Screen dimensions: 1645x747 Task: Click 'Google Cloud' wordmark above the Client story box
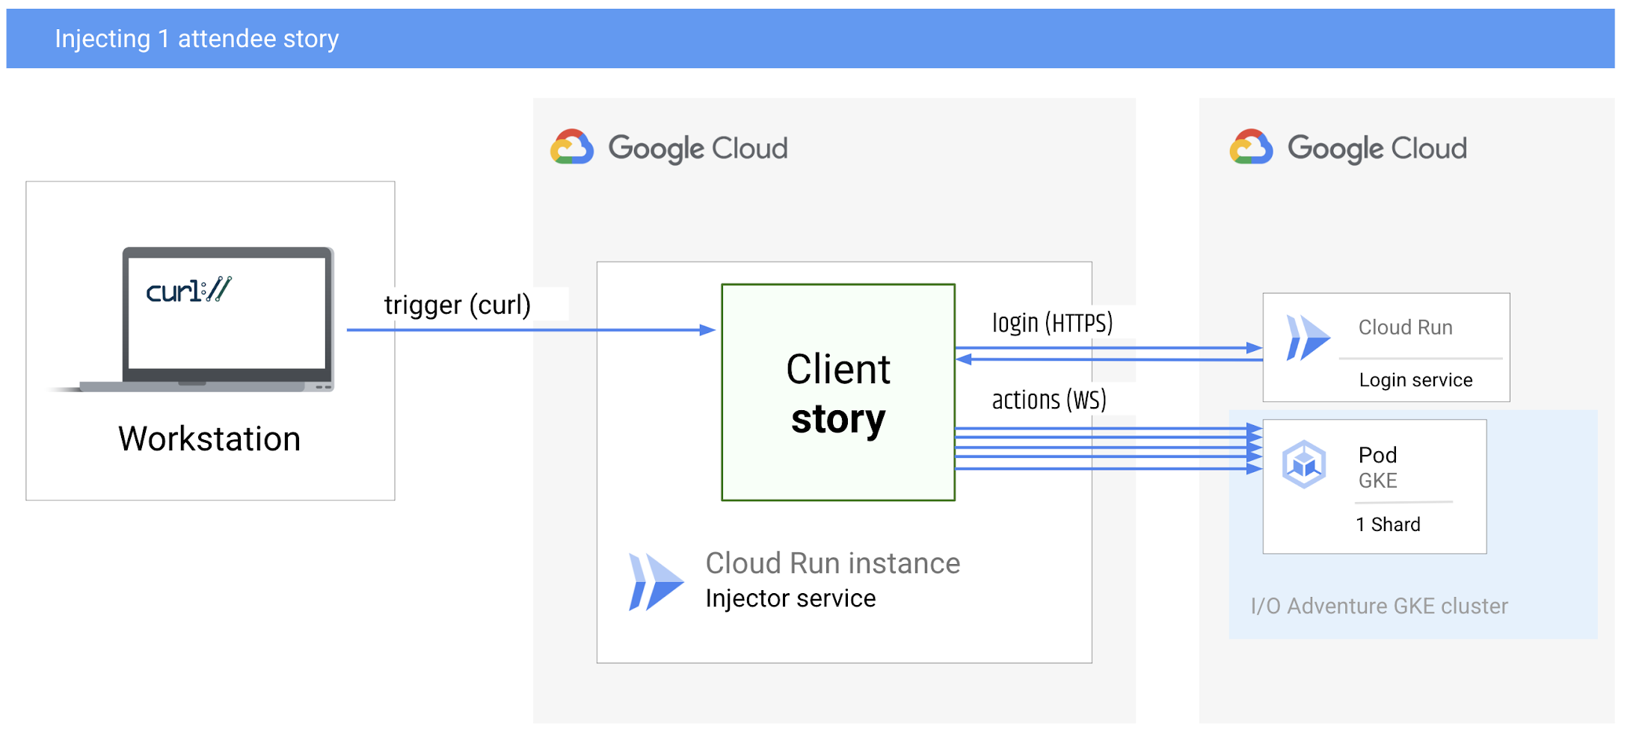698,148
